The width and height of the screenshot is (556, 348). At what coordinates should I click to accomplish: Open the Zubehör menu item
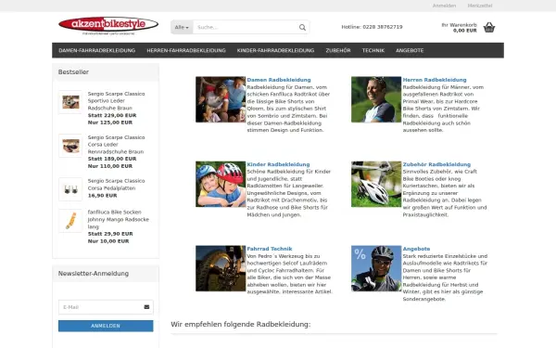tap(338, 50)
